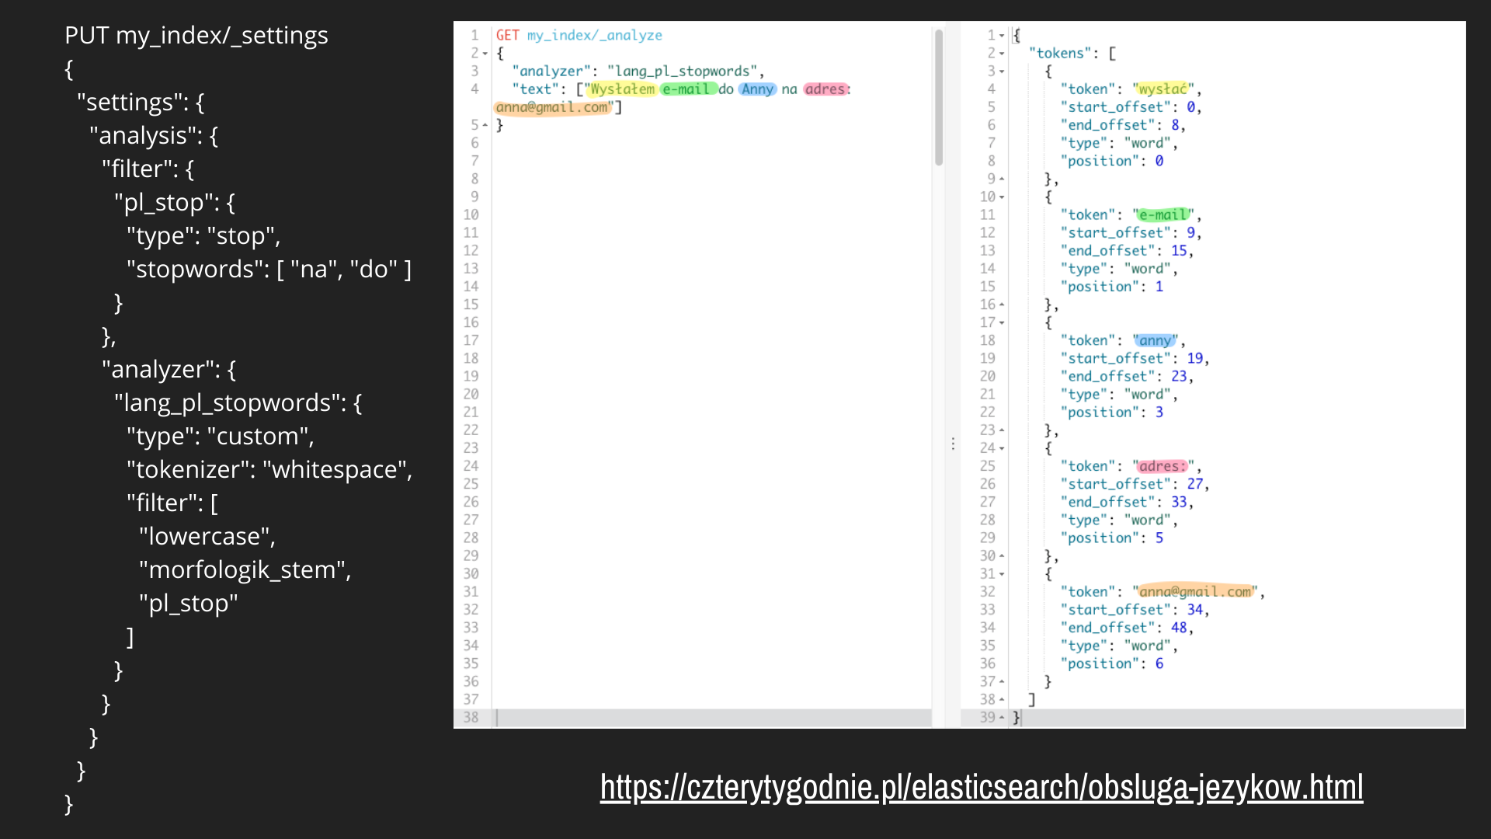The width and height of the screenshot is (1491, 839).
Task: Click "start_offset": 9 in the response
Action: (1130, 232)
